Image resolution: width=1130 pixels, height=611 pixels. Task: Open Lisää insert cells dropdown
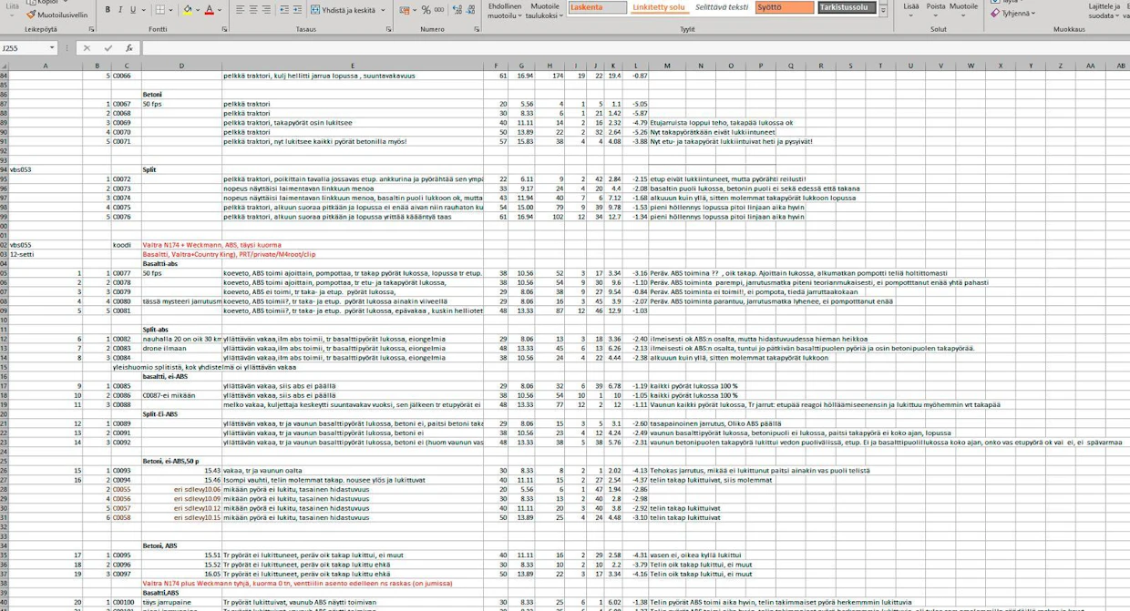pyautogui.click(x=911, y=11)
